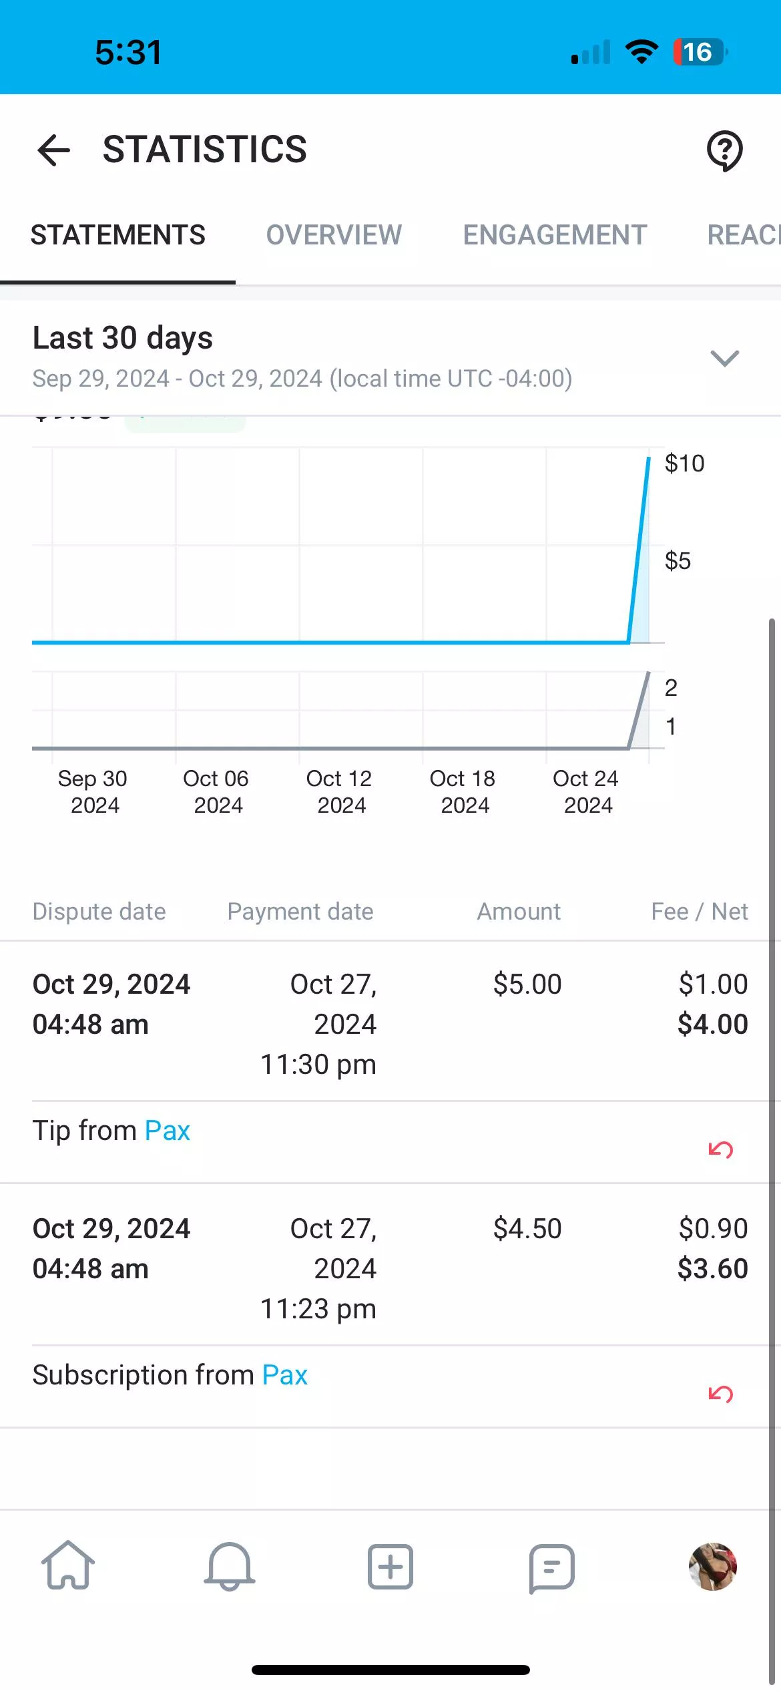Open the profile avatar thumbnail
This screenshot has width=781, height=1691.
(x=712, y=1566)
